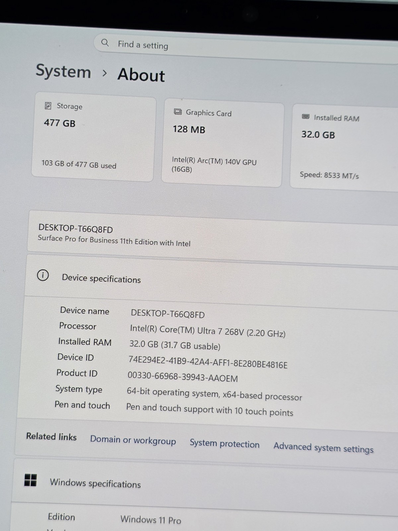Open the Installed RAM 32.0 GB card
Screen dimensions: 398x531
pyautogui.click(x=344, y=148)
